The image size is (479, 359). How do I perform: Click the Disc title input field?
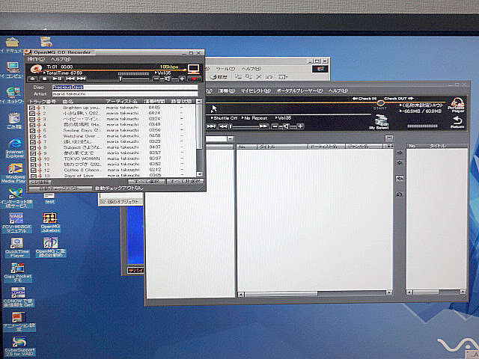tap(125, 88)
